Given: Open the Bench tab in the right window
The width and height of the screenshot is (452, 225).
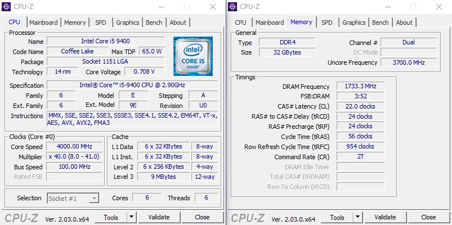Looking at the screenshot, I should pos(381,22).
